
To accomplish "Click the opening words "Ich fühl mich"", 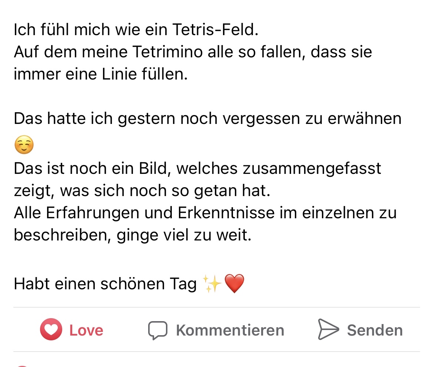I will [x=57, y=30].
